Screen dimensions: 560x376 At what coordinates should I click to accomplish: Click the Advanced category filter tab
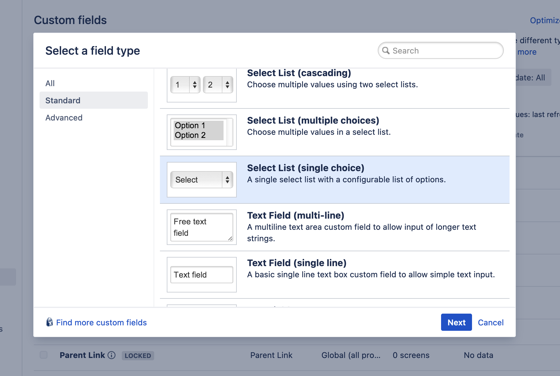click(x=64, y=117)
